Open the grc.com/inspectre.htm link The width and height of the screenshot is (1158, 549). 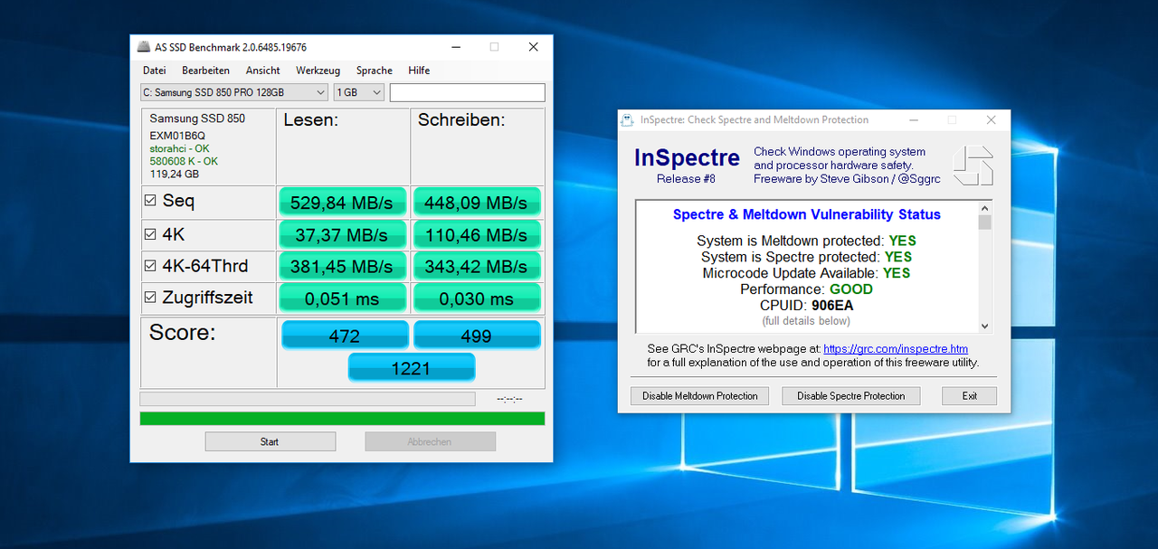[x=896, y=348]
